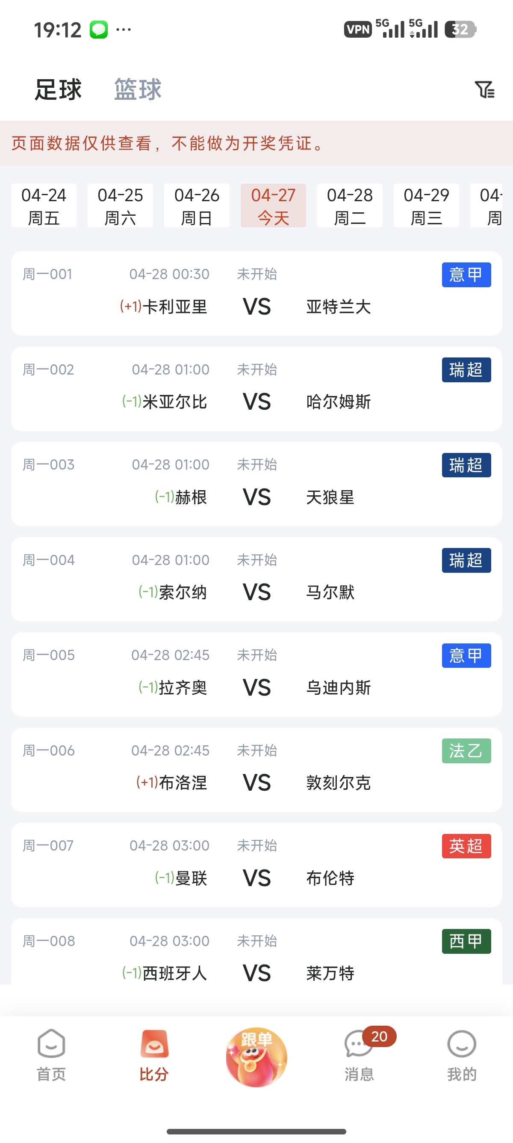Tap the message badge showing 20

379,1037
